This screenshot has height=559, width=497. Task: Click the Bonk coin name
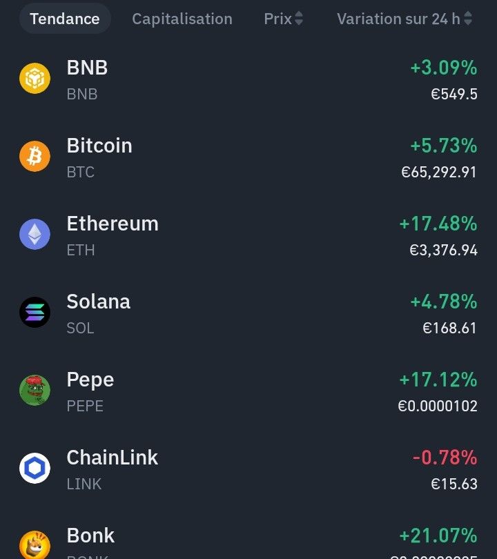coord(90,536)
